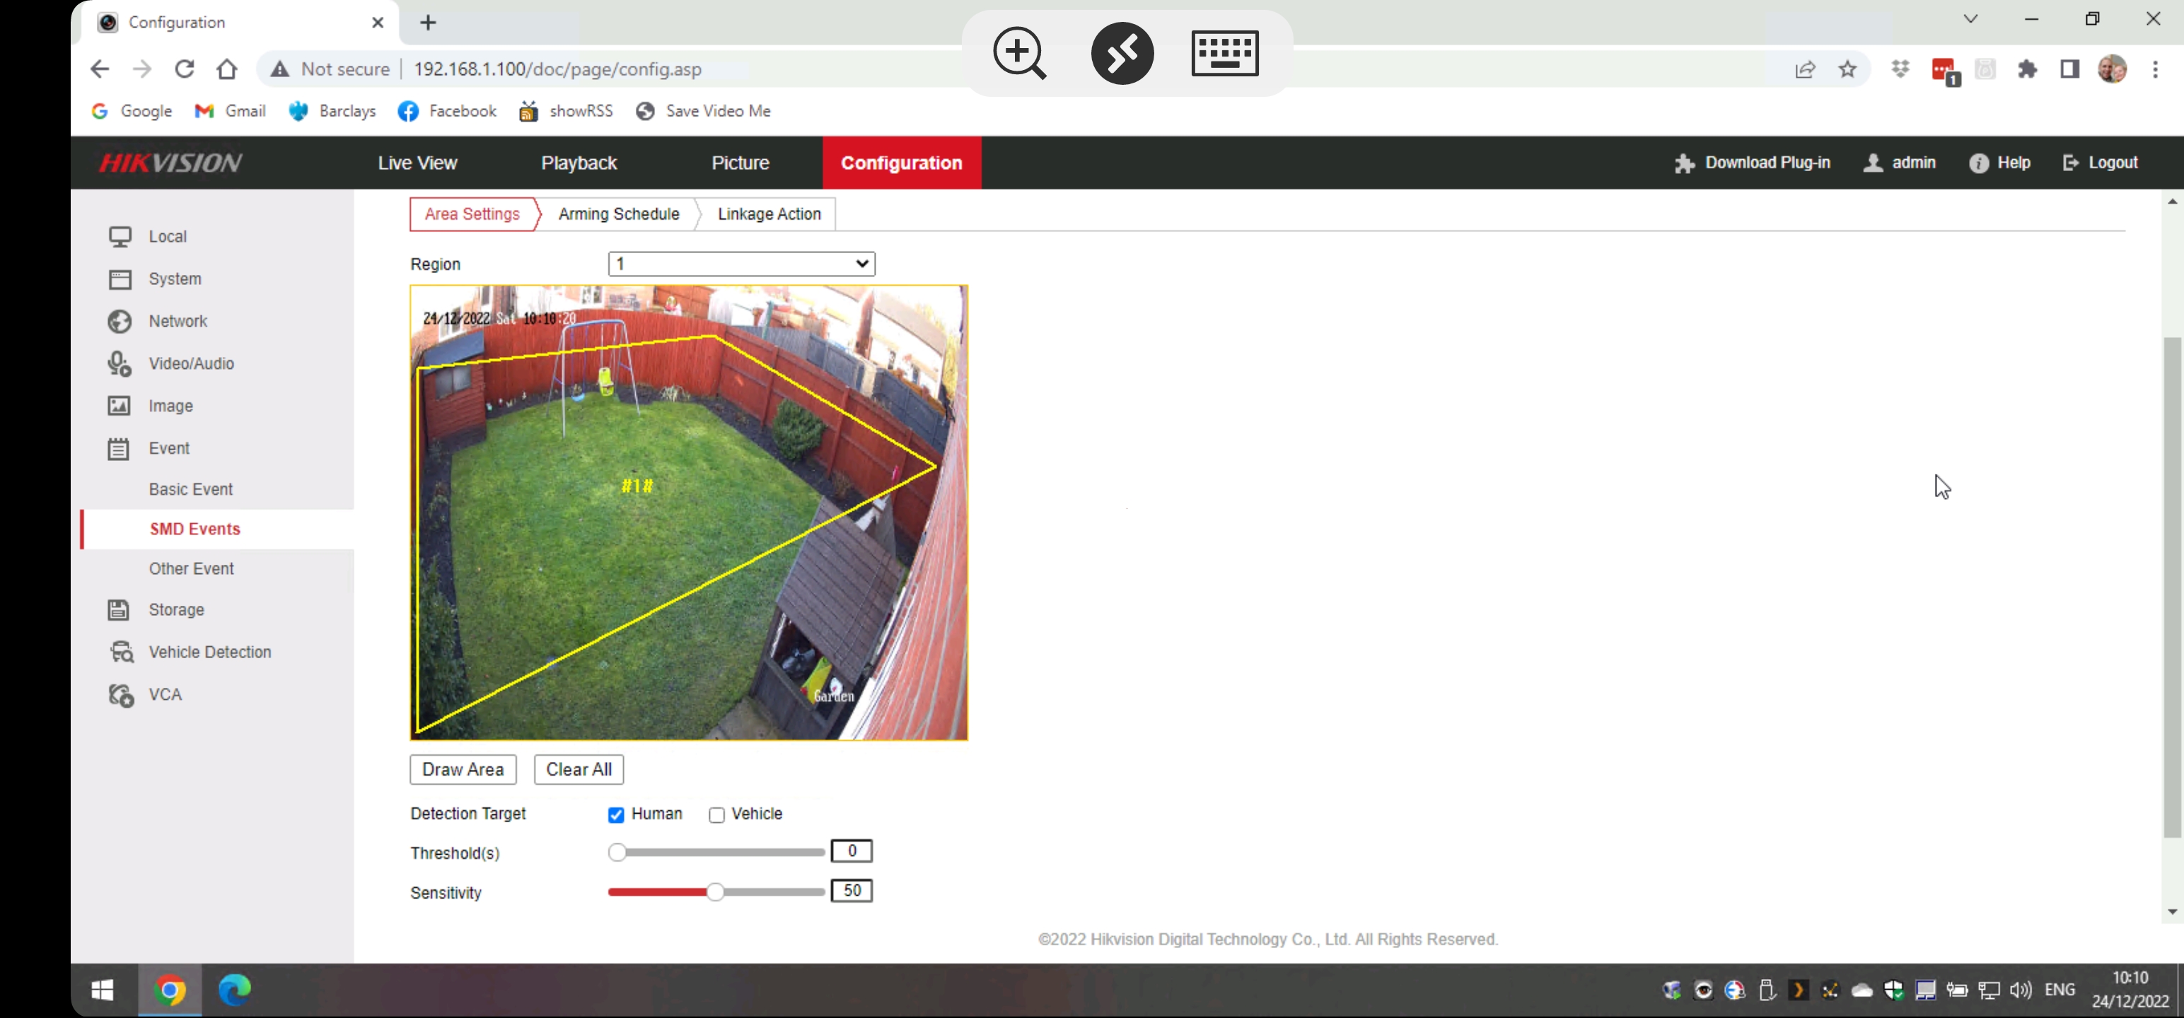Click the Sensitivity slider handle
The width and height of the screenshot is (2184, 1018).
(716, 891)
